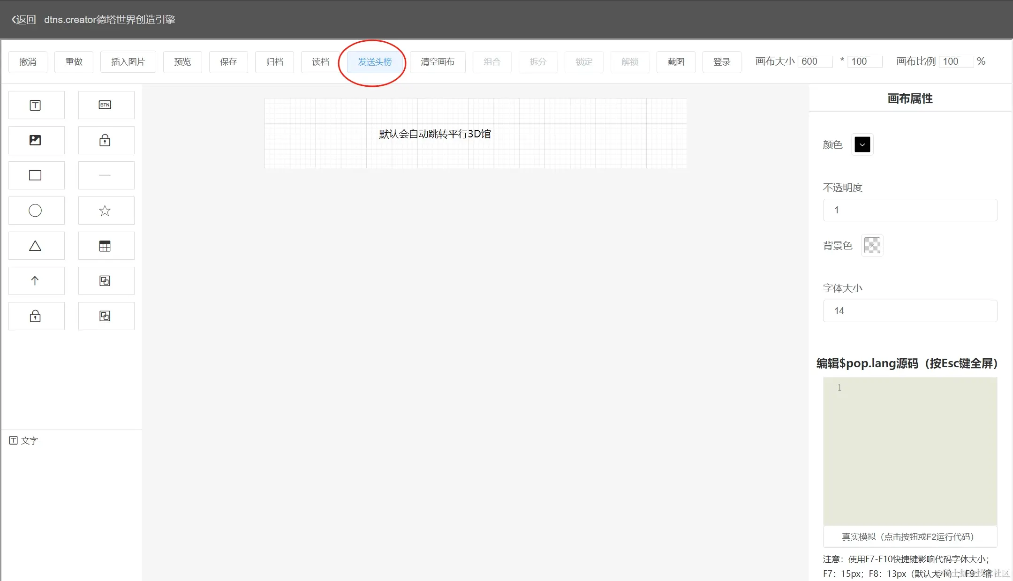Pick the rectangle shape tool

(36, 175)
